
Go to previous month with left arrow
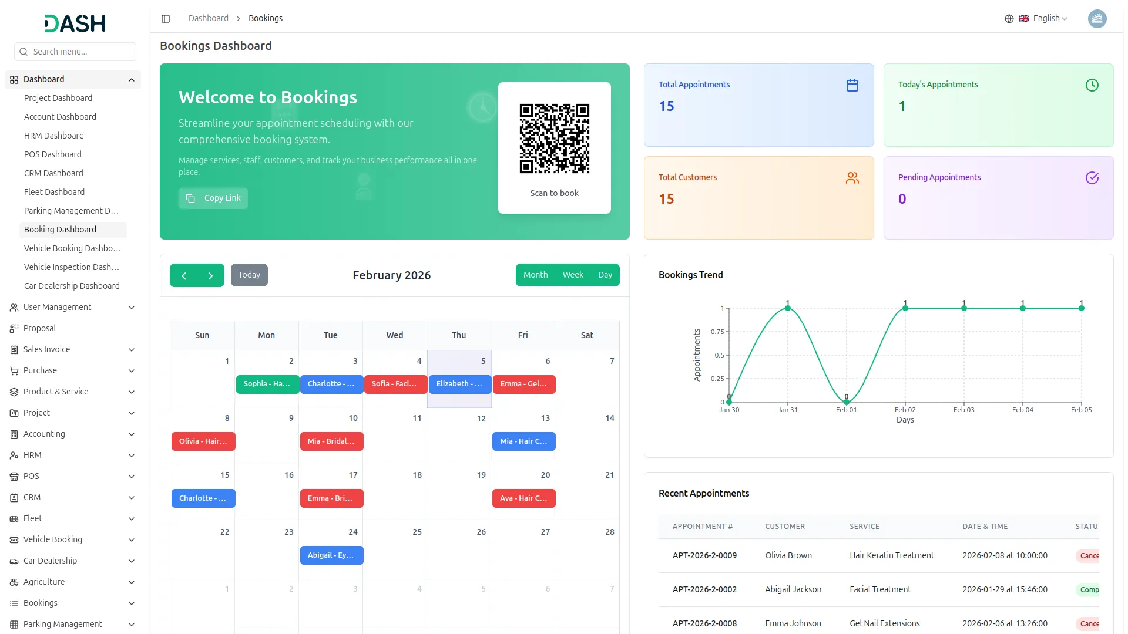coord(184,276)
